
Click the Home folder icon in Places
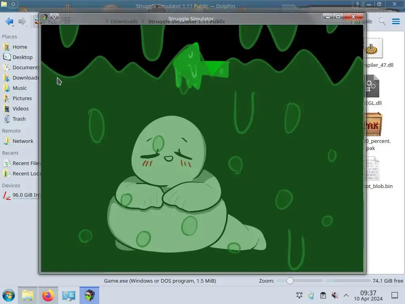pyautogui.click(x=6, y=47)
